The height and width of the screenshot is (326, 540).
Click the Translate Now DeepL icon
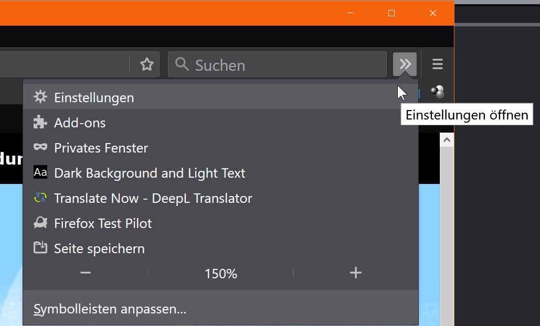pos(40,198)
